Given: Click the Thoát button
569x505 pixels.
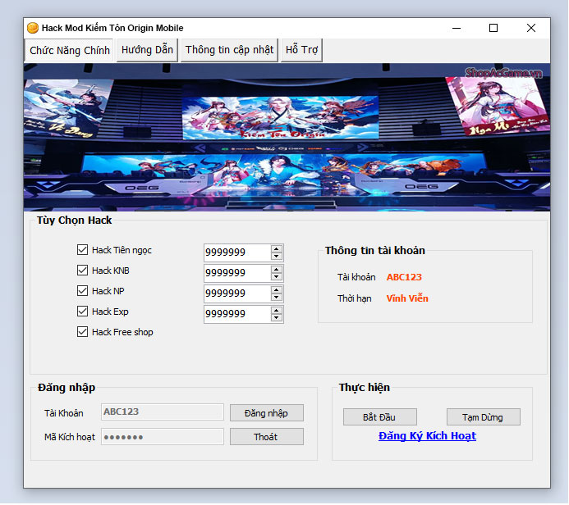Looking at the screenshot, I should click(x=267, y=437).
